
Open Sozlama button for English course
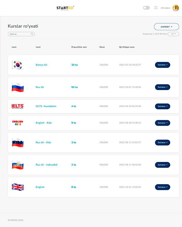click(x=162, y=187)
